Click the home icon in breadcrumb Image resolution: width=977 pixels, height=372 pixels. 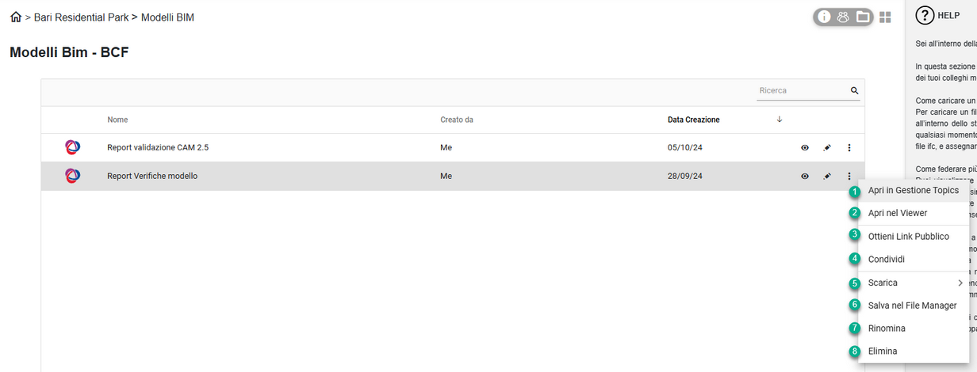16,17
